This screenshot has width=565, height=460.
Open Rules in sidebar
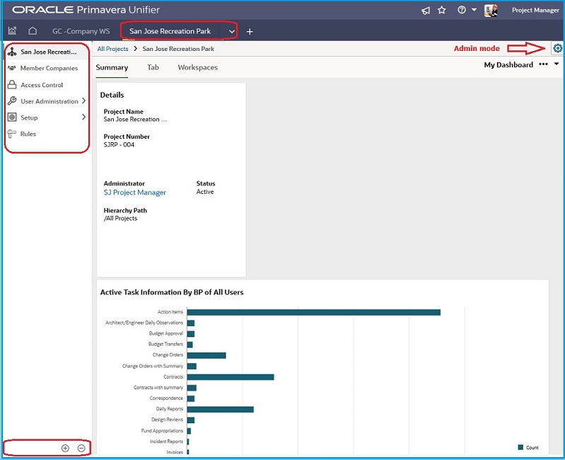28,134
